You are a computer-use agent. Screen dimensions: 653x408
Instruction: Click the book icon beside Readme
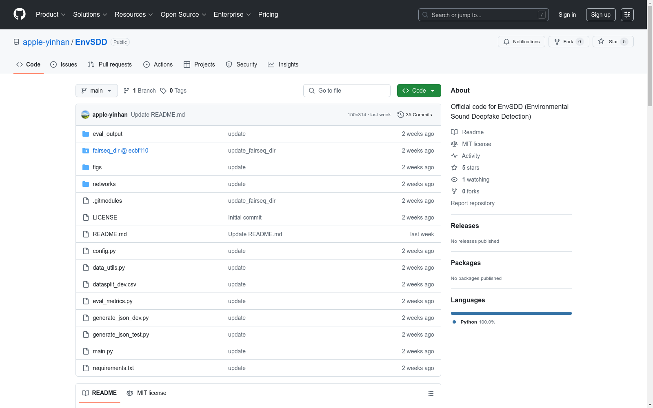[454, 132]
